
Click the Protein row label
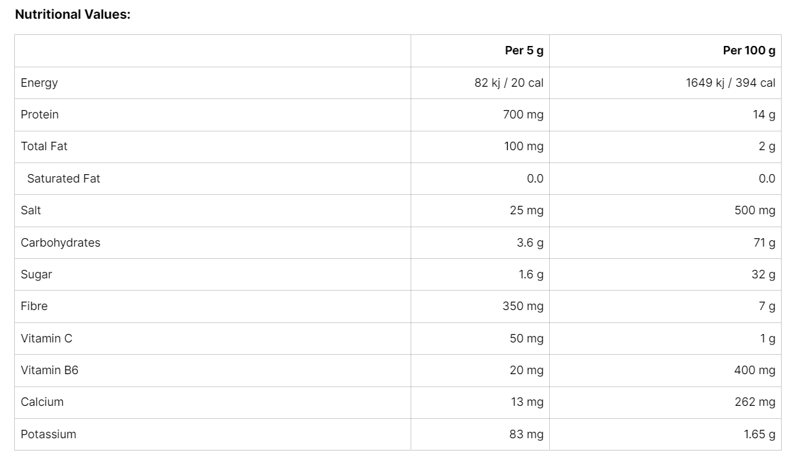click(40, 115)
